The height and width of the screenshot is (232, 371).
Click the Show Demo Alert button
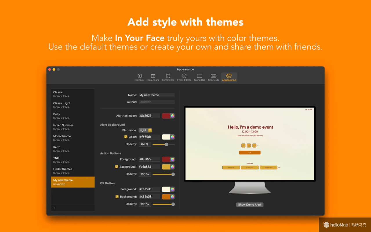pos(250,204)
